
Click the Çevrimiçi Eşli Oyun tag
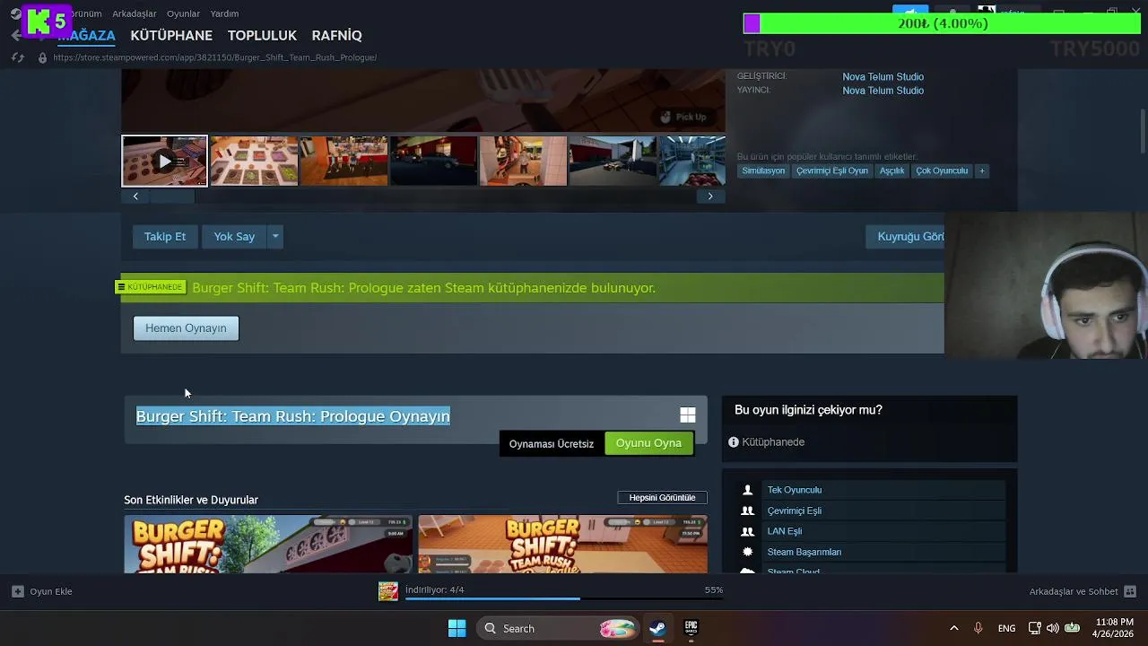click(831, 170)
